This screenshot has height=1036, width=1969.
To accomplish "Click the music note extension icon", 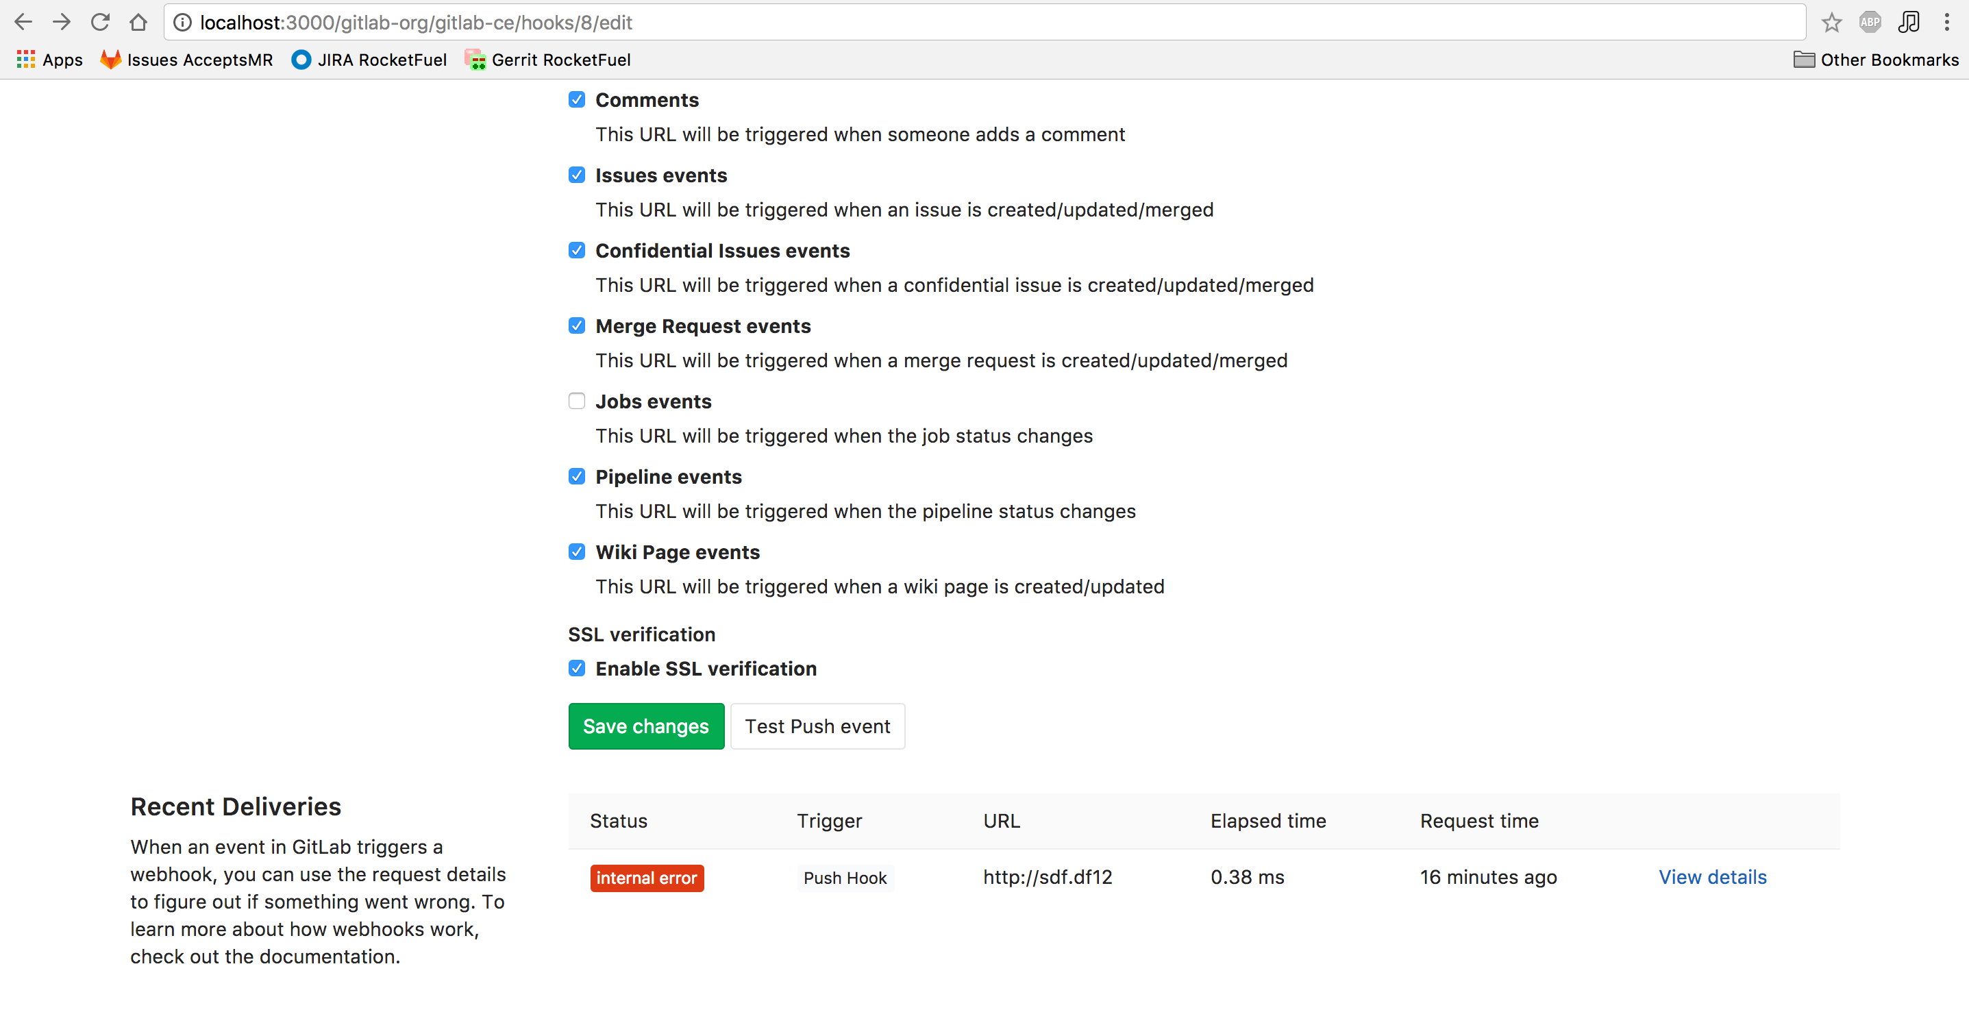I will coord(1908,22).
